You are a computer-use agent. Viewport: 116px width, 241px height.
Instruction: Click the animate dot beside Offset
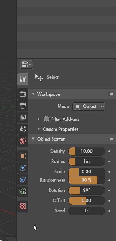[x=109, y=201]
